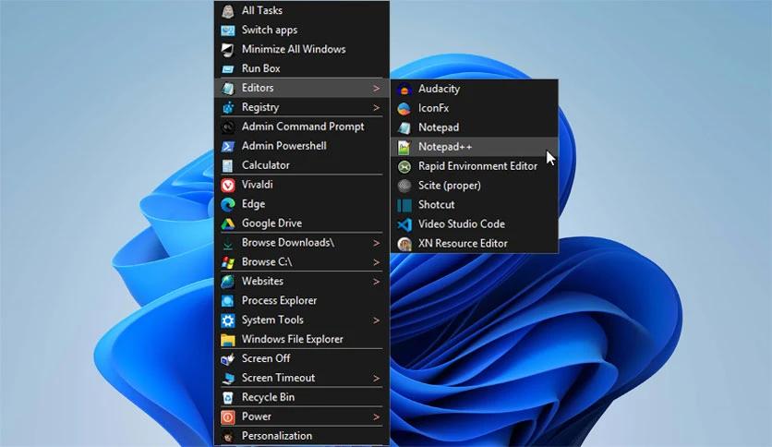Launch Rapid Environment Editor entry
Viewport: 772px width, 447px height.
point(475,166)
